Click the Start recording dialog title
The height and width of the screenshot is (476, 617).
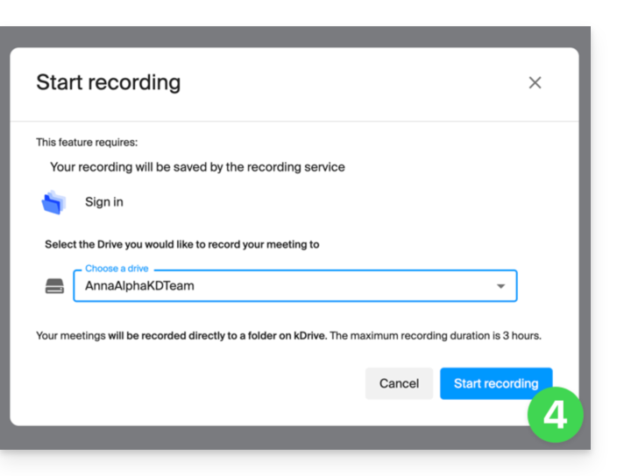[x=108, y=83]
